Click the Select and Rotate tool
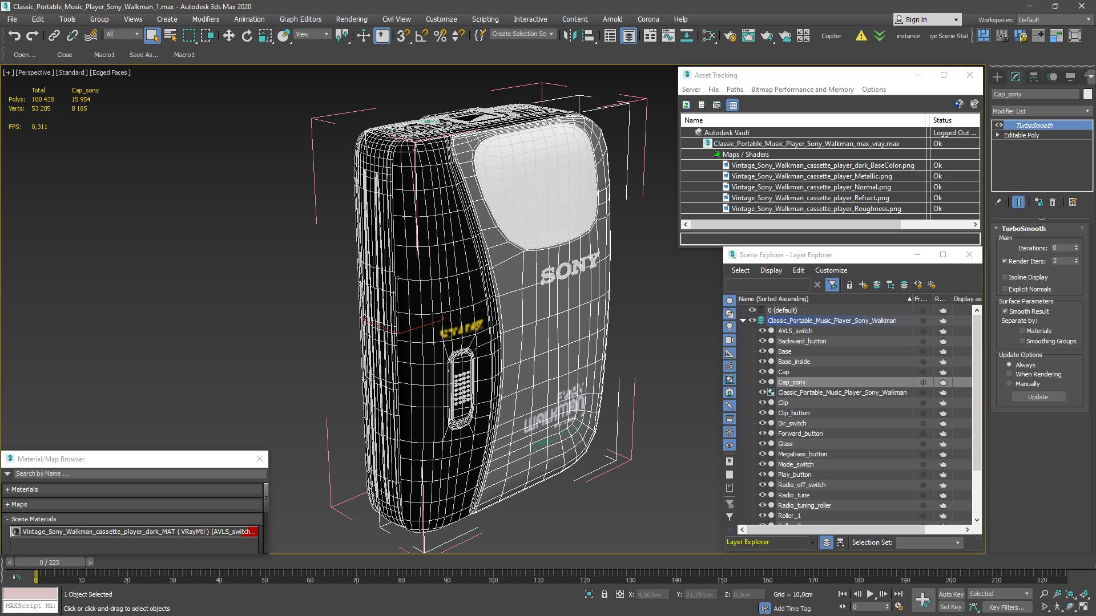Viewport: 1096px width, 616px height. 247,36
